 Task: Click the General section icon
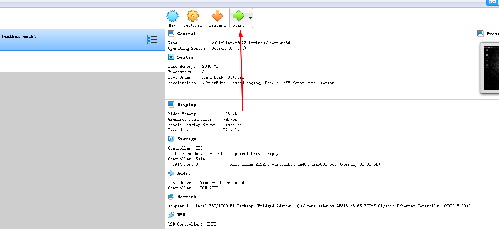coord(171,34)
